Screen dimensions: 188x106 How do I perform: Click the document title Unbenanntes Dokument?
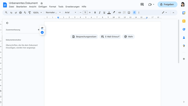(23, 3)
